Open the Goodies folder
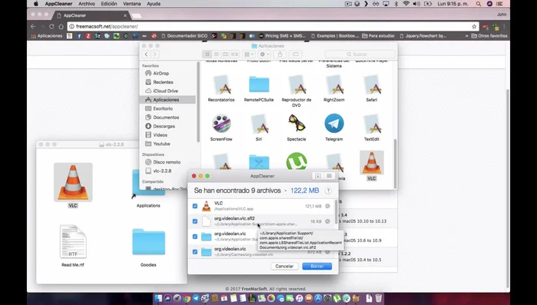This screenshot has height=305, width=537. pos(148,242)
